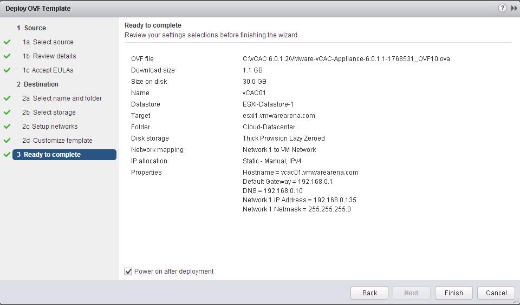Click the ESXi-Datastore-1 value

(268, 104)
